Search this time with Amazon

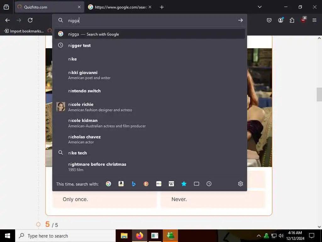tap(121, 184)
